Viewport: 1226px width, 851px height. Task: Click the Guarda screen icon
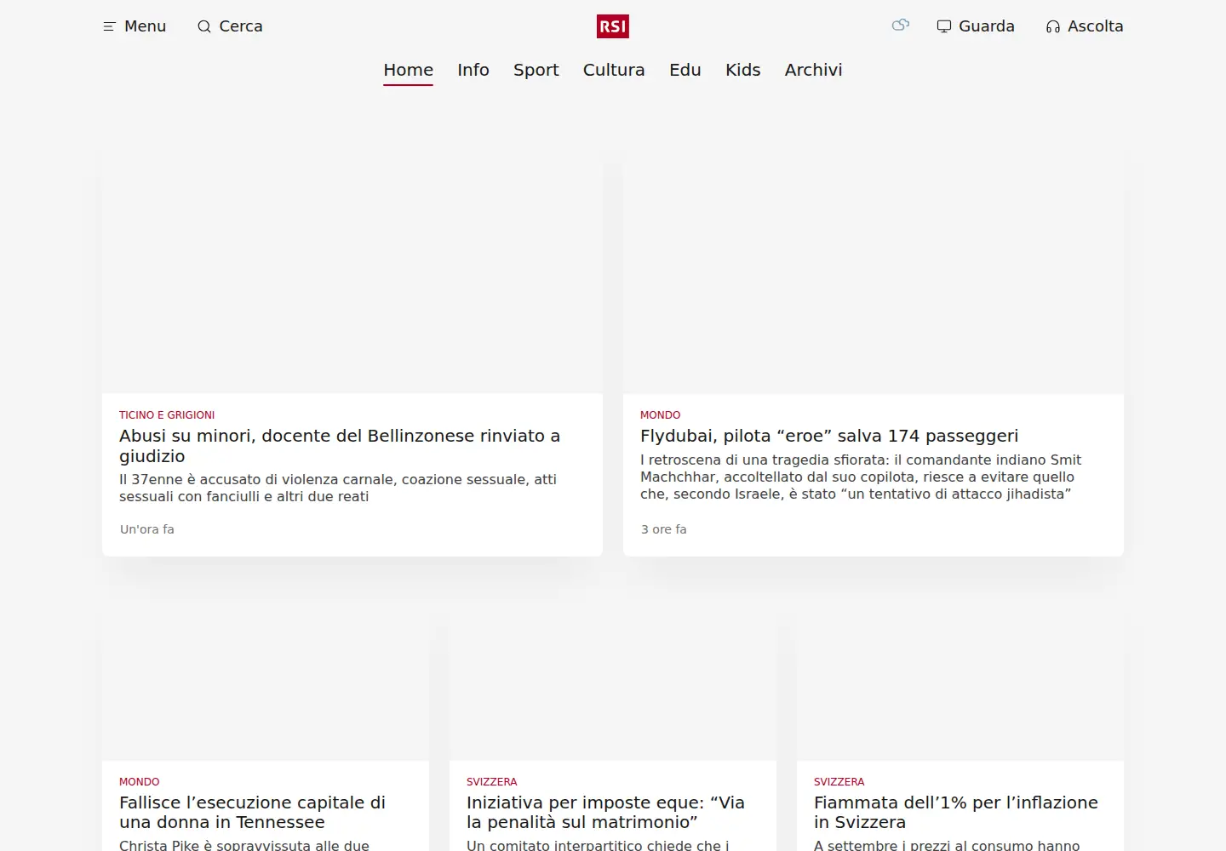[x=944, y=26]
